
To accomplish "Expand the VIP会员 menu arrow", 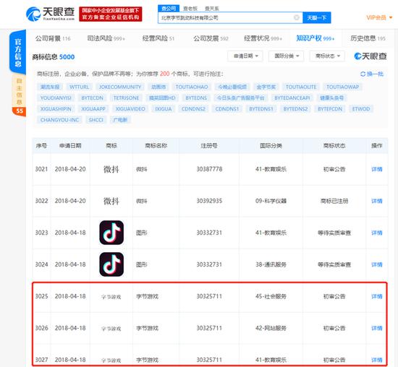I will pos(391,17).
